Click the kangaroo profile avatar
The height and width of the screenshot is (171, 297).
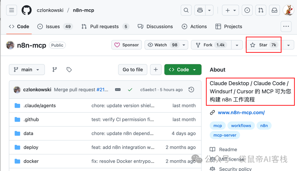[x=288, y=10]
